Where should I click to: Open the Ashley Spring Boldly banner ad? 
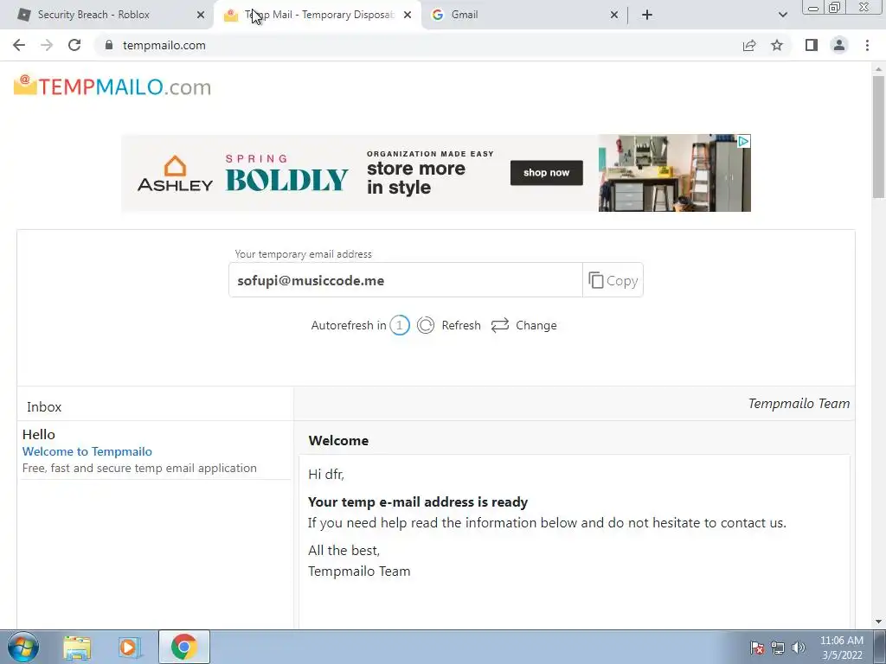(436, 173)
